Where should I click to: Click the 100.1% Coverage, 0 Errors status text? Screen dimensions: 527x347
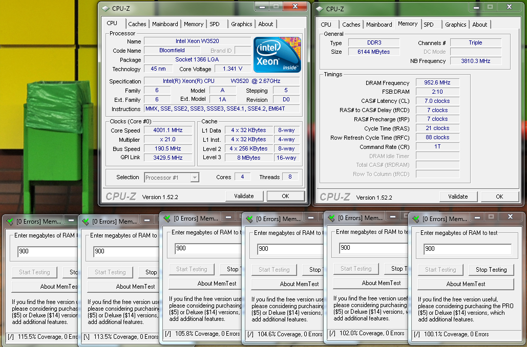(x=456, y=334)
